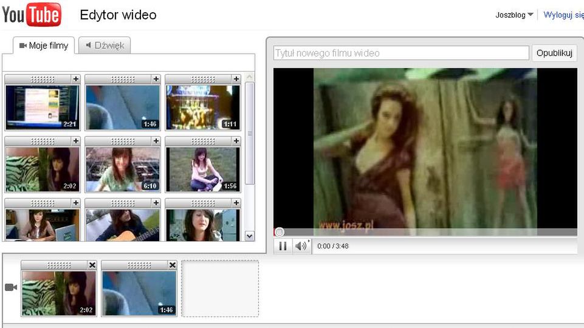Click the YouTube logo
This screenshot has height=328, width=584.
coord(32,15)
